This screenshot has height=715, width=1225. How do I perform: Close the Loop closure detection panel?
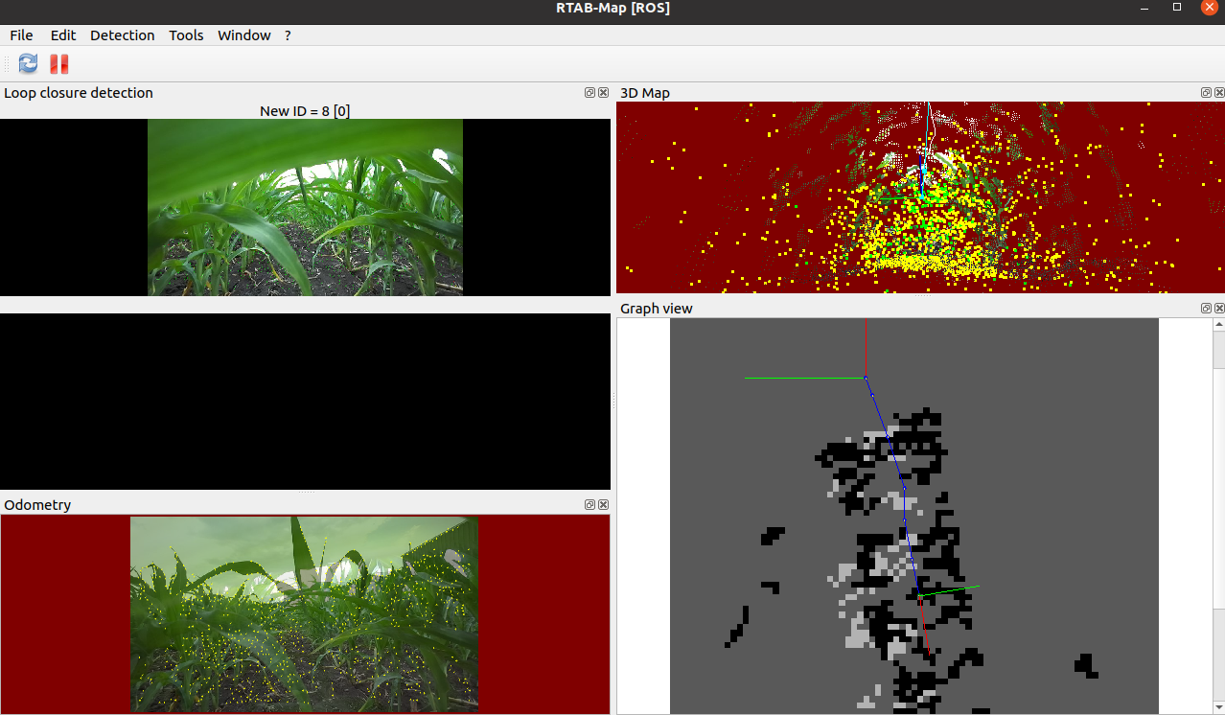pos(603,93)
